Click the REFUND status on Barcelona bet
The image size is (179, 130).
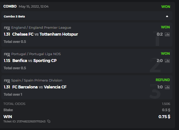tap(163, 80)
